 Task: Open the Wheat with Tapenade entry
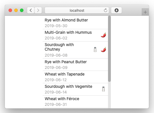(x=75, y=77)
